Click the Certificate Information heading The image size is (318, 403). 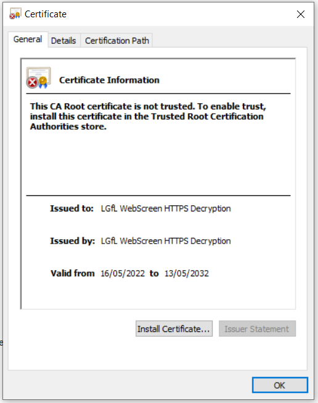[x=109, y=80]
